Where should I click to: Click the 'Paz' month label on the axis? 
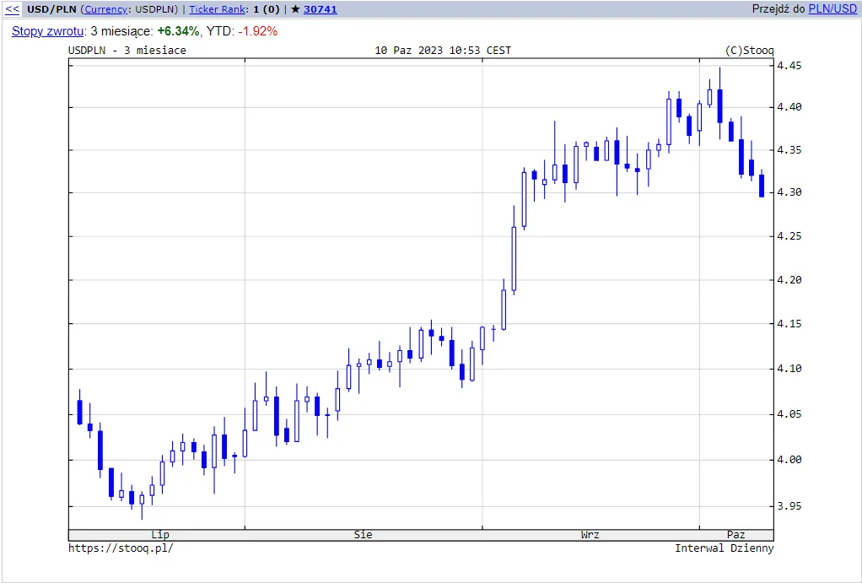click(x=735, y=535)
